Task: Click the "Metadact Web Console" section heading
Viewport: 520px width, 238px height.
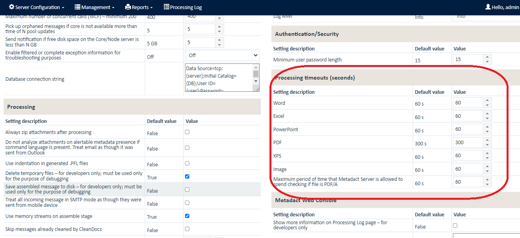Action: coord(306,200)
